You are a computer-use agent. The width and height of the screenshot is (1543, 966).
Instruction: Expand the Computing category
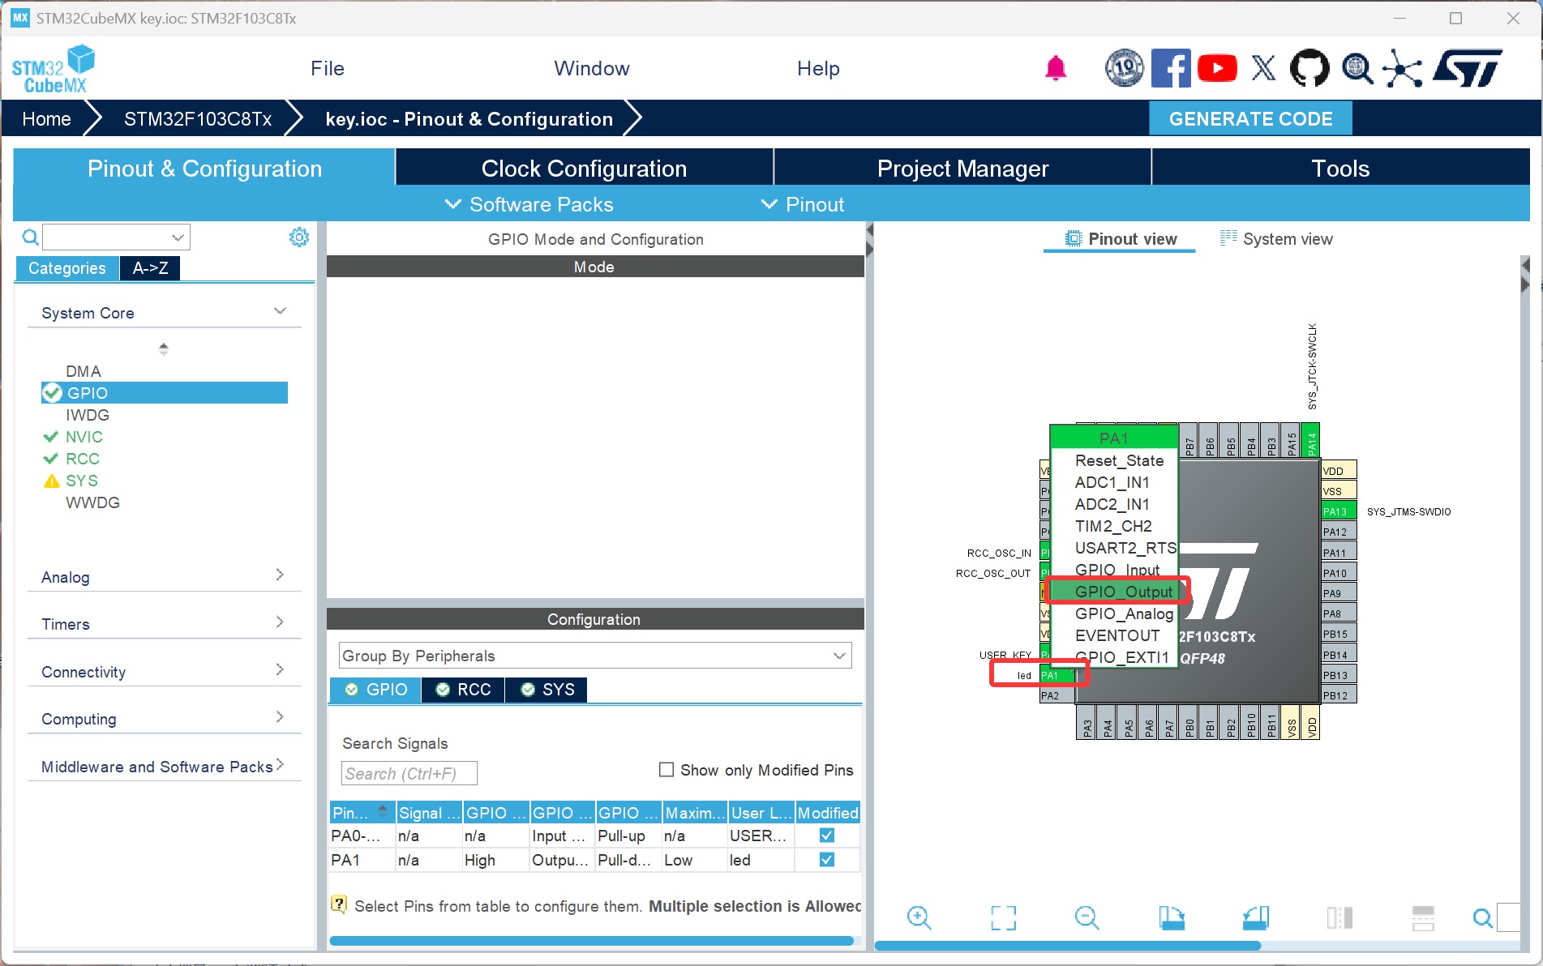click(x=165, y=719)
